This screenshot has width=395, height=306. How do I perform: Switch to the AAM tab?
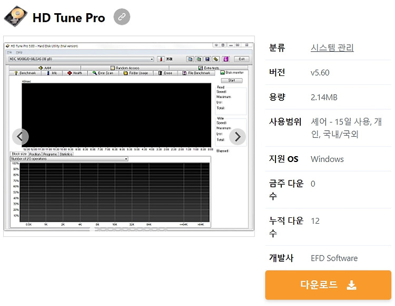[45, 68]
